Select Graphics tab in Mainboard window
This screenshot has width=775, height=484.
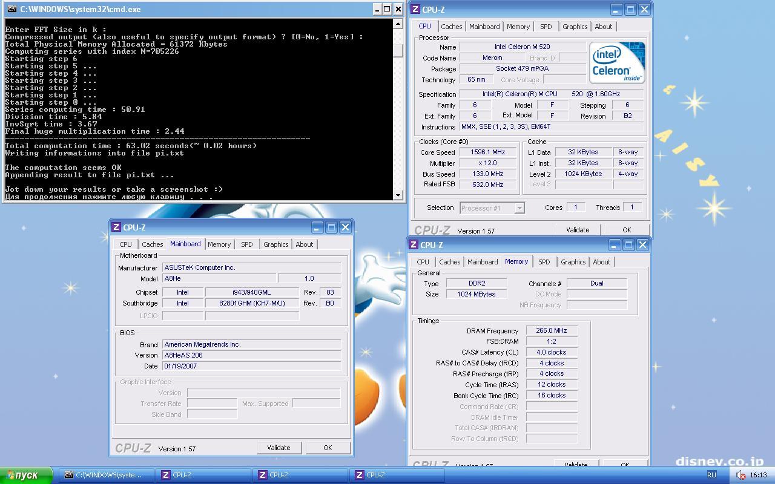click(x=276, y=244)
